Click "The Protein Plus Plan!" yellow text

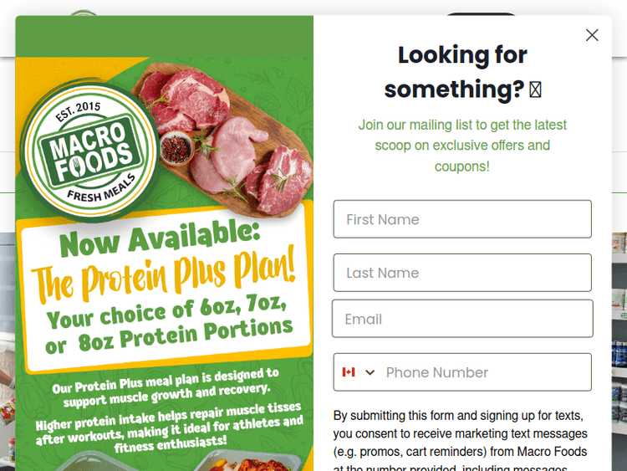(x=164, y=275)
